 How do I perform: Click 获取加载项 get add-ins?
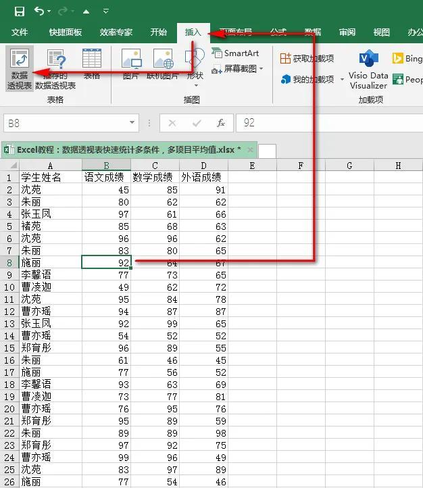pyautogui.click(x=307, y=59)
